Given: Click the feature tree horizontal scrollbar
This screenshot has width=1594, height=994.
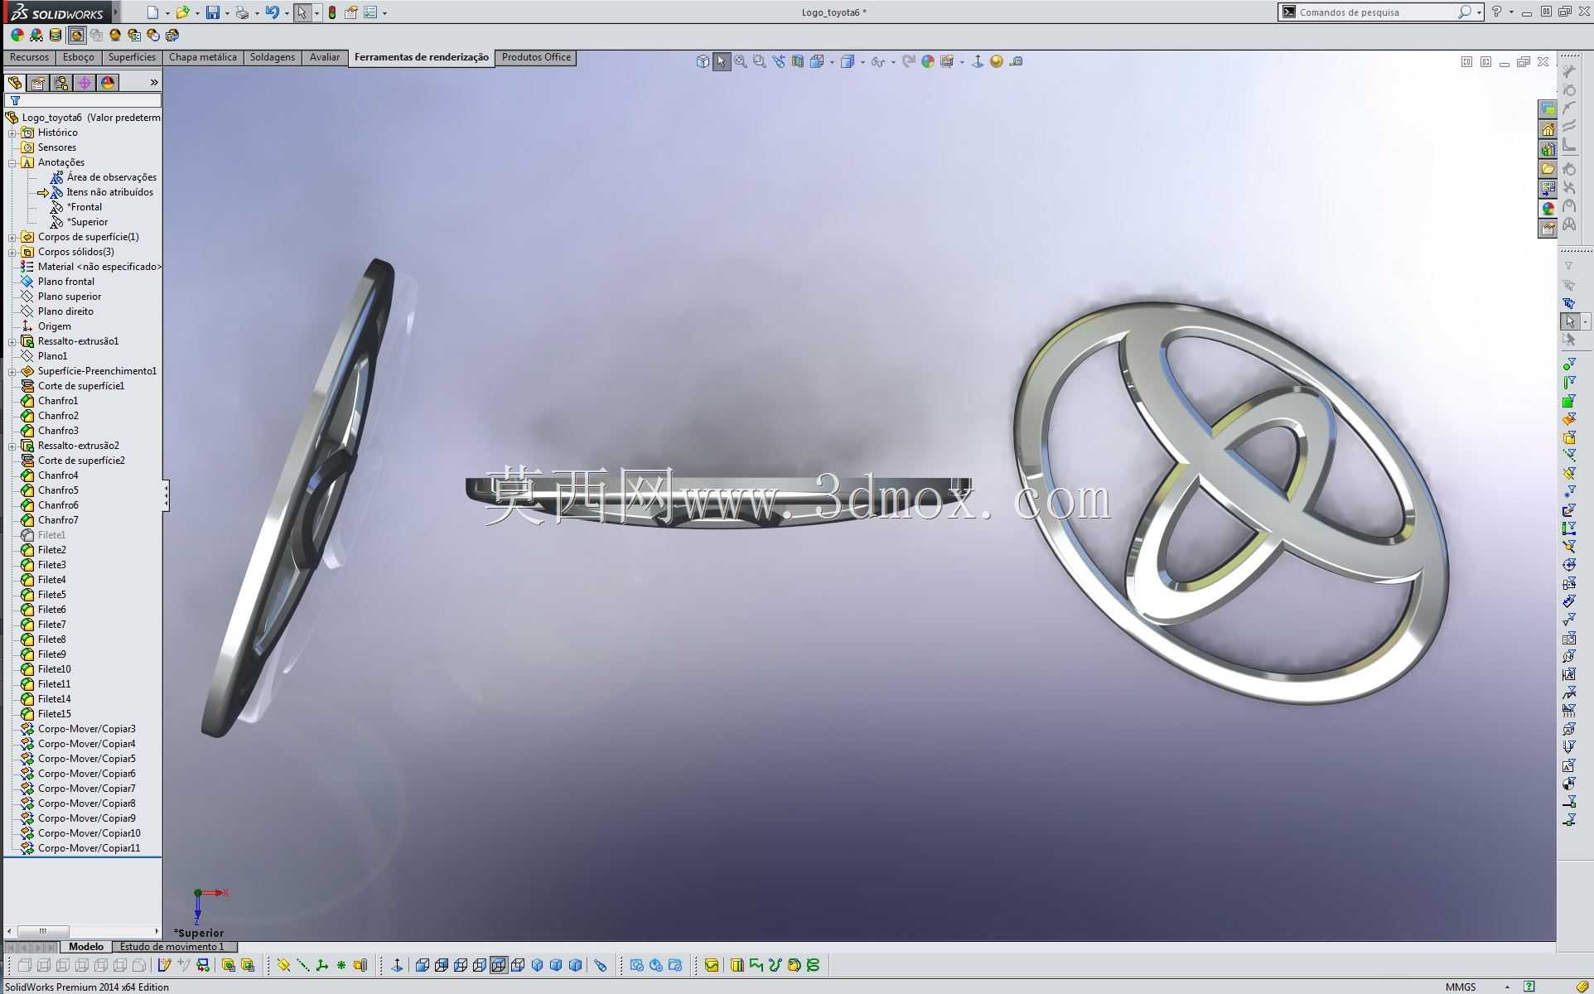Looking at the screenshot, I should 83,931.
